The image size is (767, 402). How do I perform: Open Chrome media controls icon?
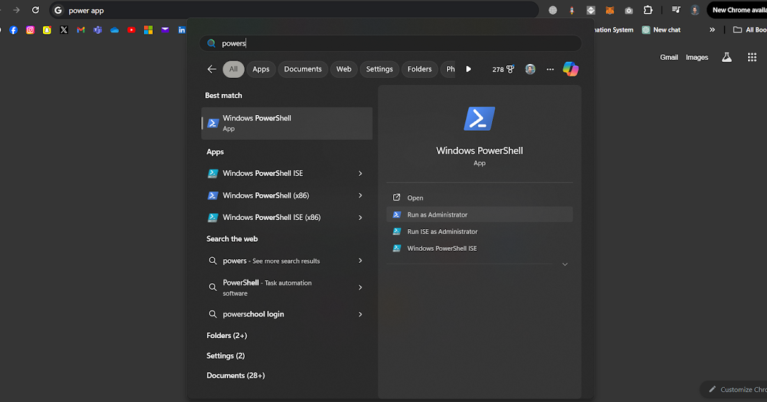pyautogui.click(x=676, y=10)
